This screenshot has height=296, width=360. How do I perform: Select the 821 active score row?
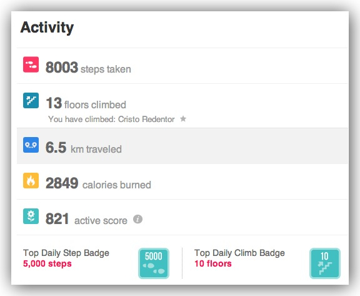click(x=182, y=217)
